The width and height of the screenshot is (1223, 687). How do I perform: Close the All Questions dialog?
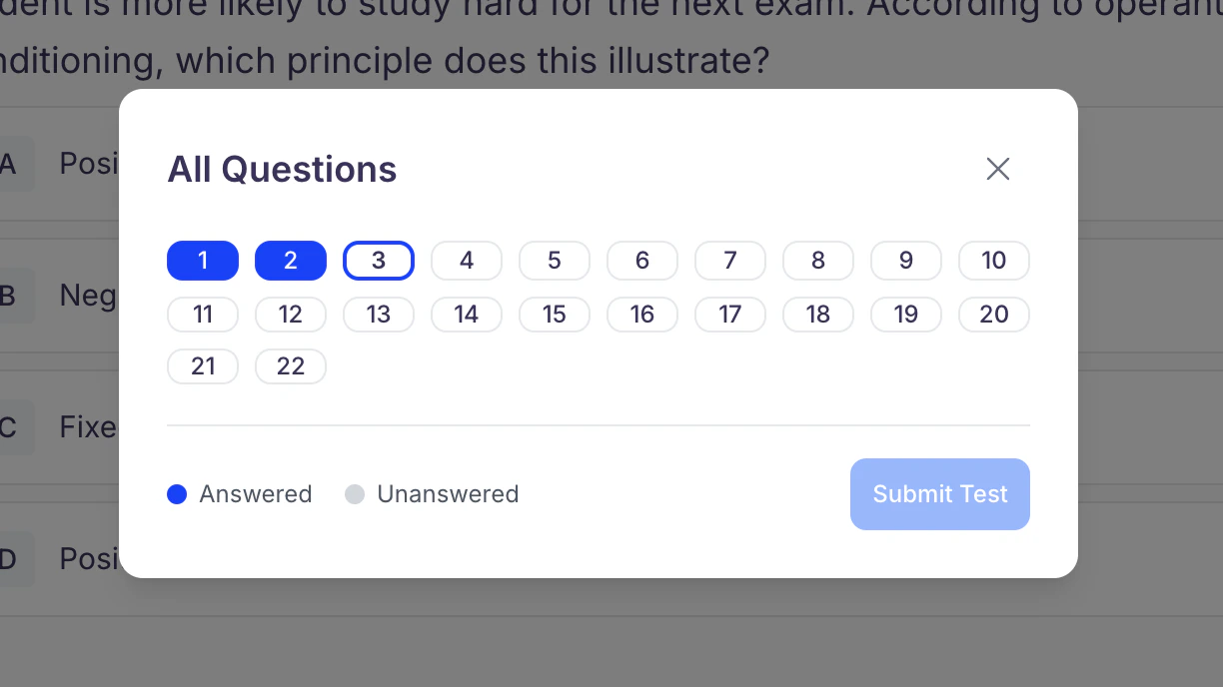click(x=997, y=169)
